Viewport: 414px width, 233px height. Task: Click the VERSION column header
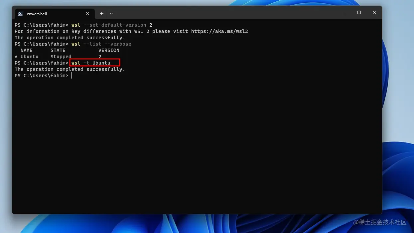click(109, 50)
